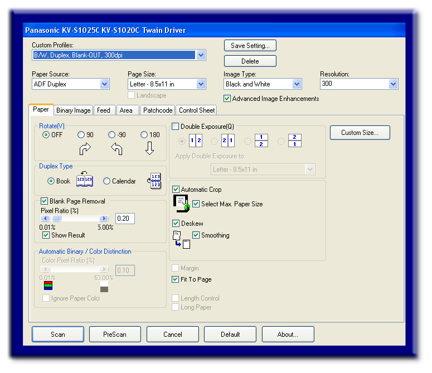Click the Deskew page illustration icon
This screenshot has width=432, height=373.
(181, 240)
